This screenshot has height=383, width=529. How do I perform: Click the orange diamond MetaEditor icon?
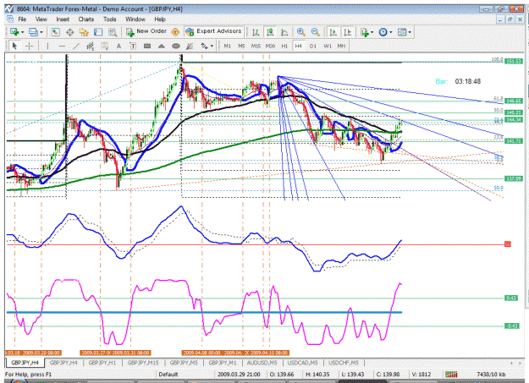click(175, 32)
